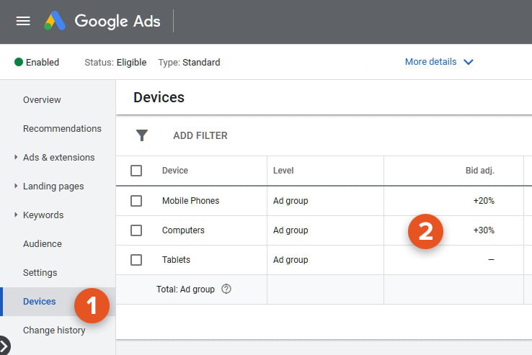Open the Total: Ad group help icon
This screenshot has width=532, height=355.
click(226, 289)
